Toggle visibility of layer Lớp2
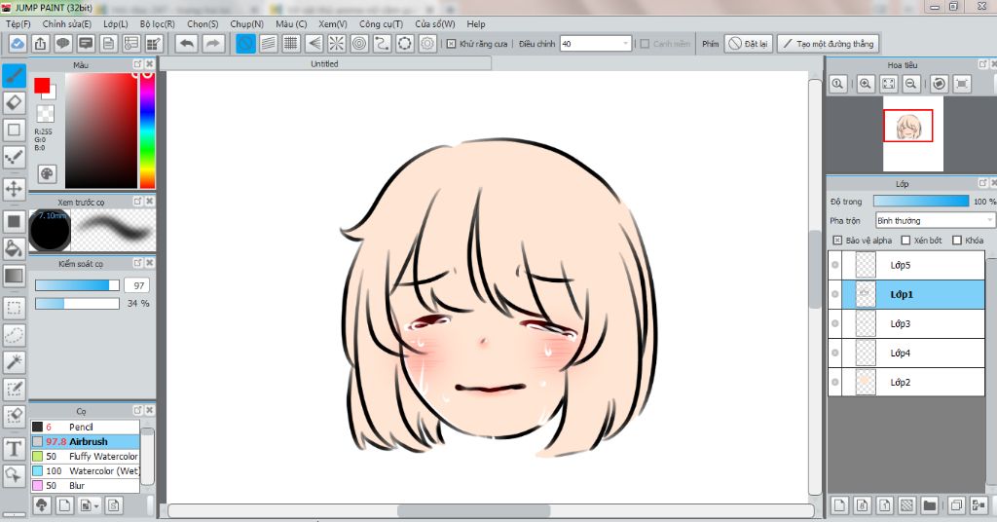Viewport: 997px width, 522px height. 834,382
